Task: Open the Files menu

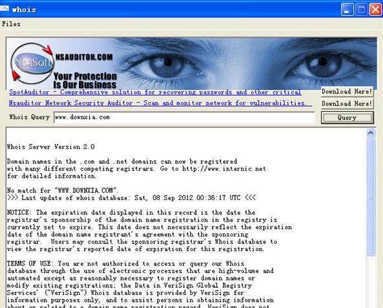Action: click(x=11, y=24)
